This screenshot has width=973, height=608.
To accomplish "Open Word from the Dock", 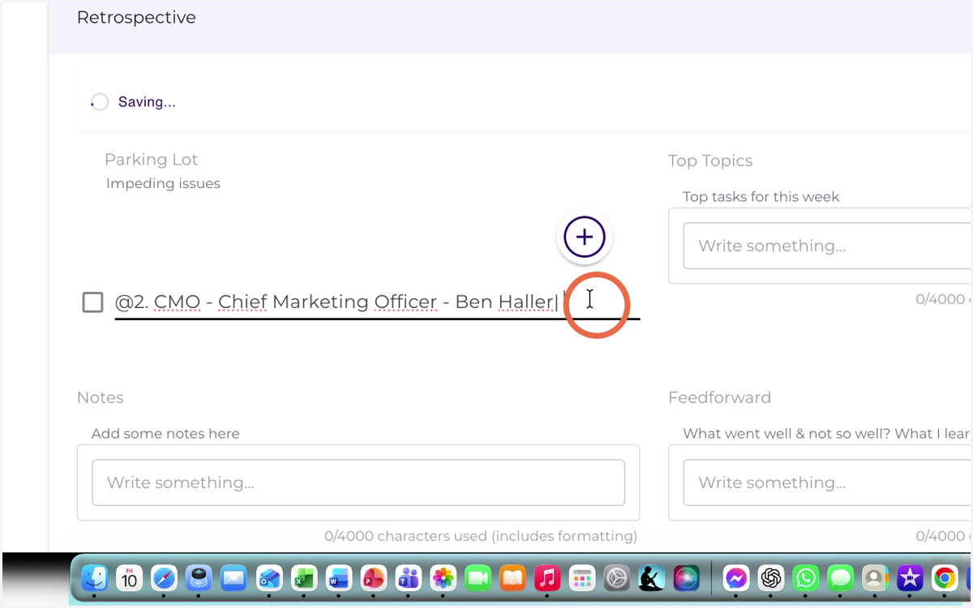I will tap(339, 577).
